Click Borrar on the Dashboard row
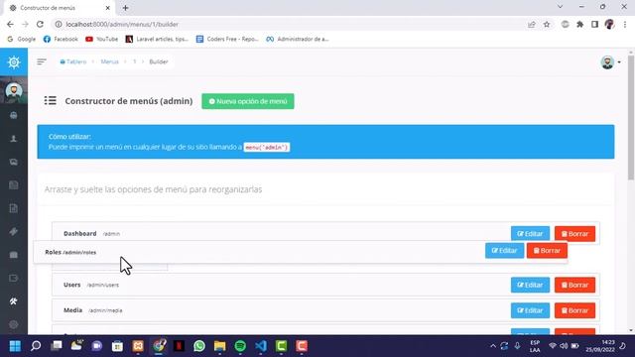The height and width of the screenshot is (357, 635). click(x=574, y=234)
